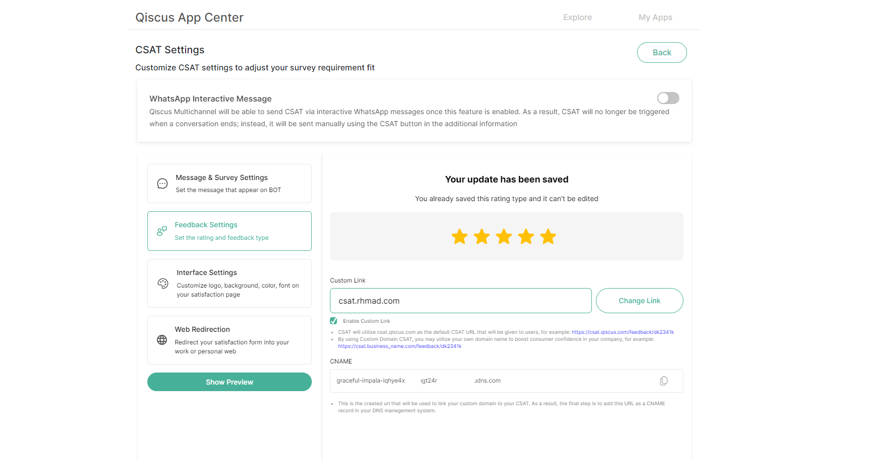Copy the CNAME value with the copy icon
Screen dimensions: 873x460
click(664, 381)
